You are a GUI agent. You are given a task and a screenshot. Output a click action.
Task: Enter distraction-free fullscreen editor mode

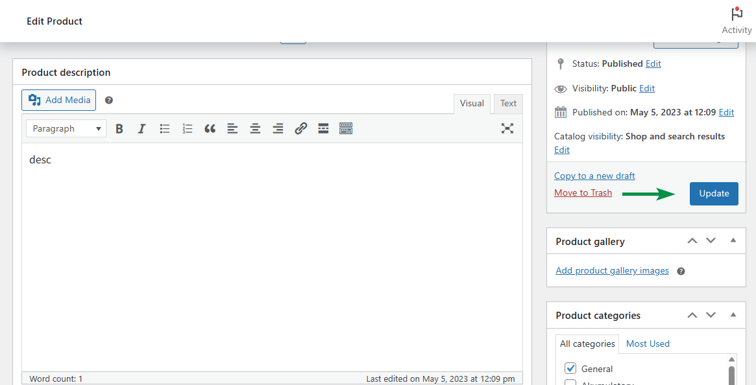(507, 128)
